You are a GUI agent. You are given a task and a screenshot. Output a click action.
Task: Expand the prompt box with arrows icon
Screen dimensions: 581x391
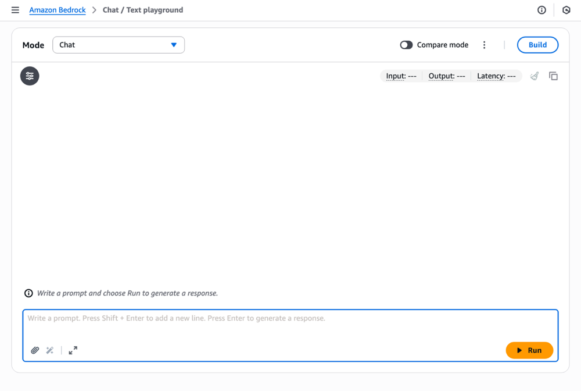click(x=73, y=350)
